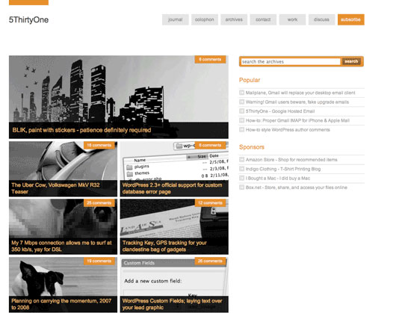The width and height of the screenshot is (411, 313).
Task: Click the search button
Action: click(x=351, y=61)
